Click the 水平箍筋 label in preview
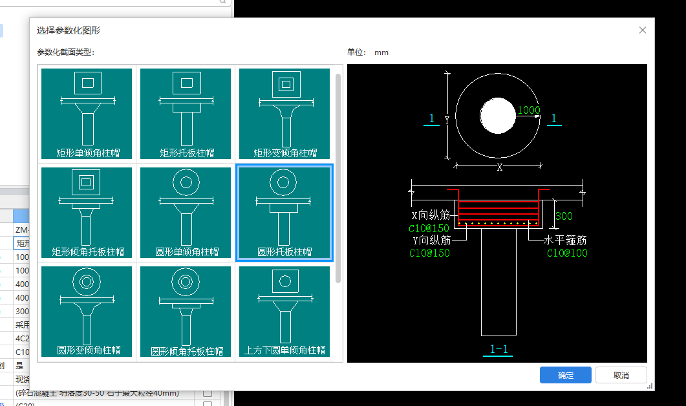686x406 pixels. click(565, 240)
